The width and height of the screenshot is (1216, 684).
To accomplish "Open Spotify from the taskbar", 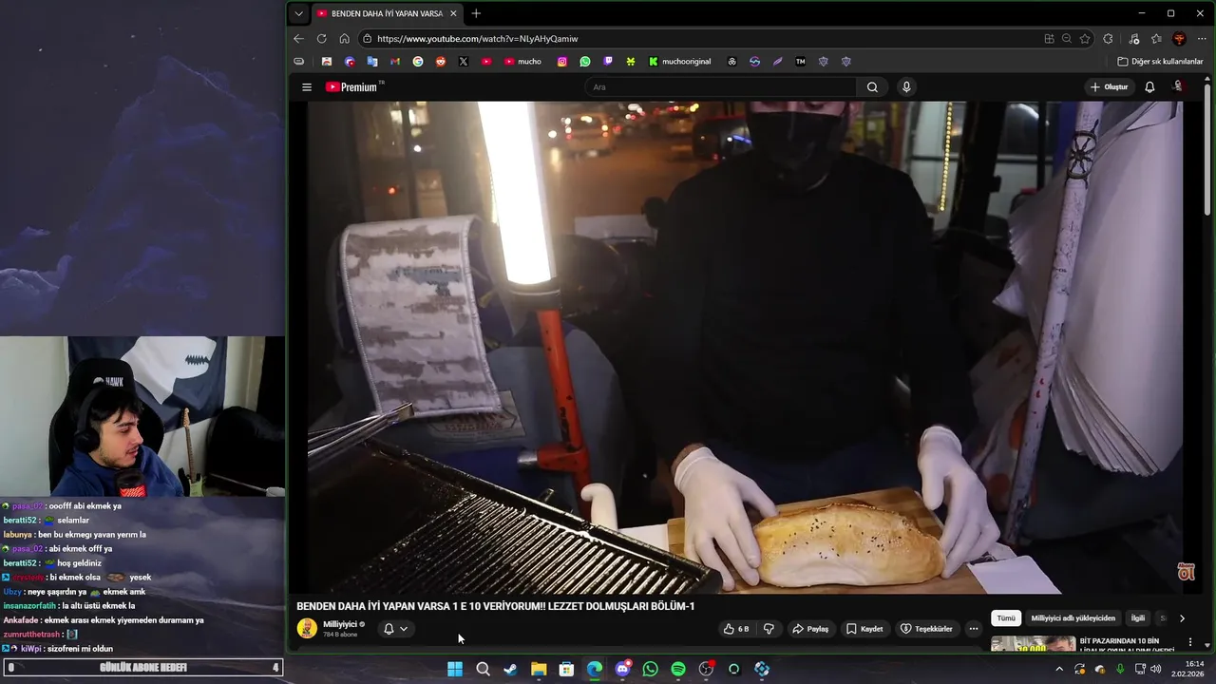I will (678, 669).
